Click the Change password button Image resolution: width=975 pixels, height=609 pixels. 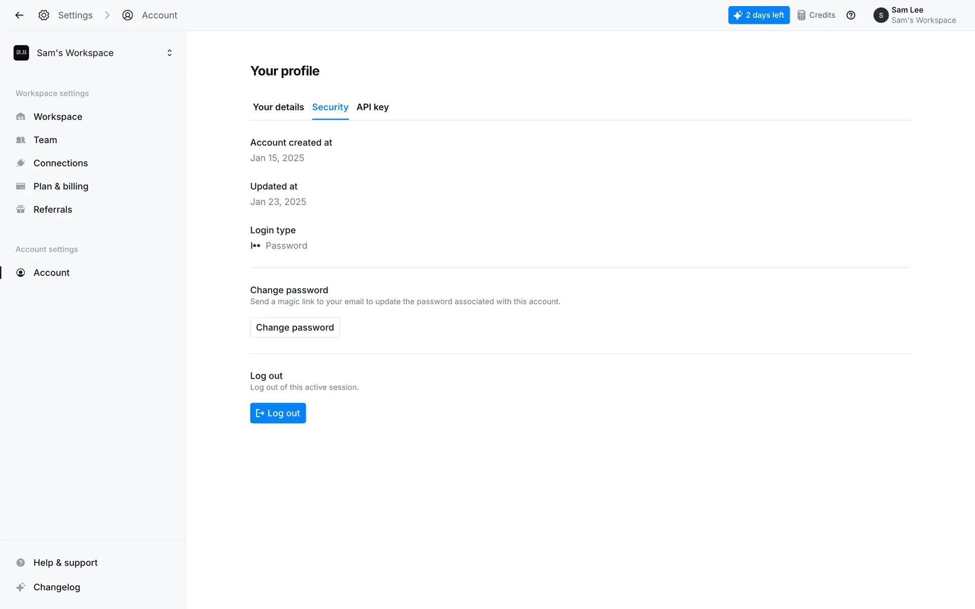295,327
